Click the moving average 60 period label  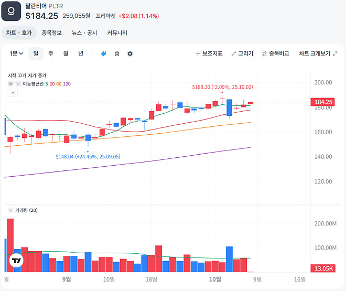pos(59,84)
